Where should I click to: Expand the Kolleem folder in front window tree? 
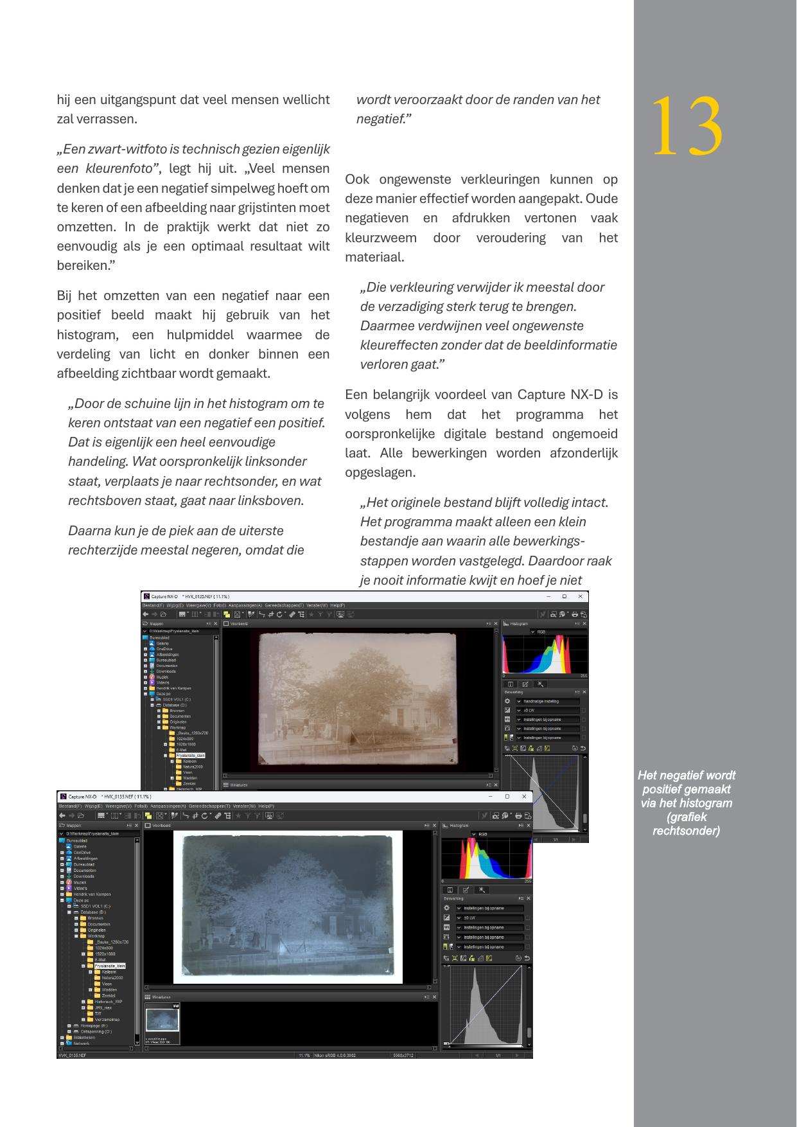(90, 972)
